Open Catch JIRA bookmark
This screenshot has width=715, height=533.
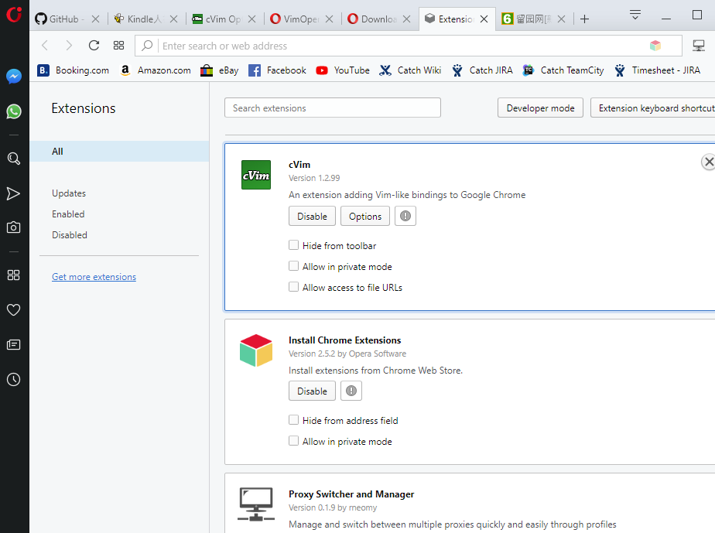click(x=482, y=70)
